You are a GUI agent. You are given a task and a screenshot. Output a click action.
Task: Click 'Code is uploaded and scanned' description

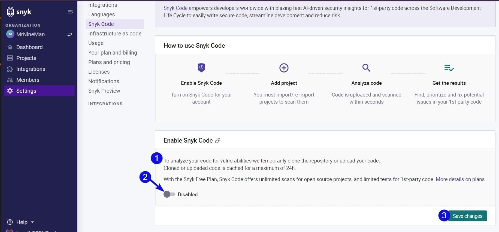pos(367,98)
